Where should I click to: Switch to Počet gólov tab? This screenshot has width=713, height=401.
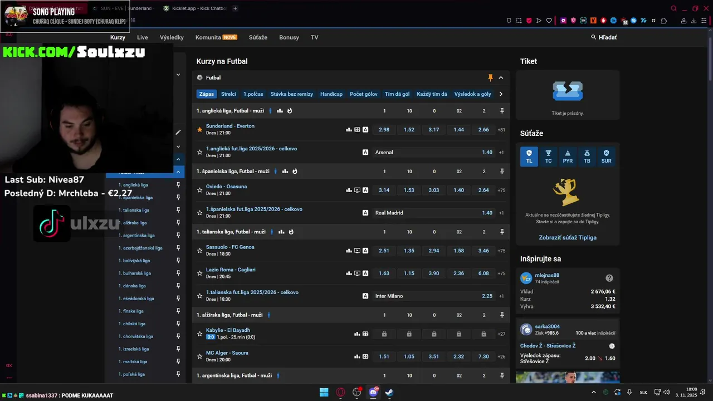[x=364, y=94]
